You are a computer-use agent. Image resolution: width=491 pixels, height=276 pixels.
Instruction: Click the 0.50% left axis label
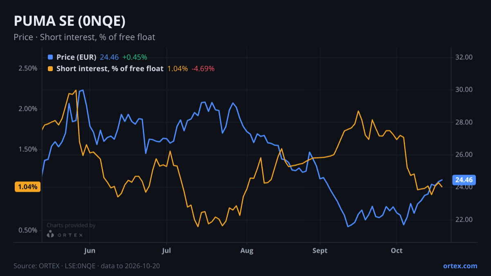click(x=28, y=231)
